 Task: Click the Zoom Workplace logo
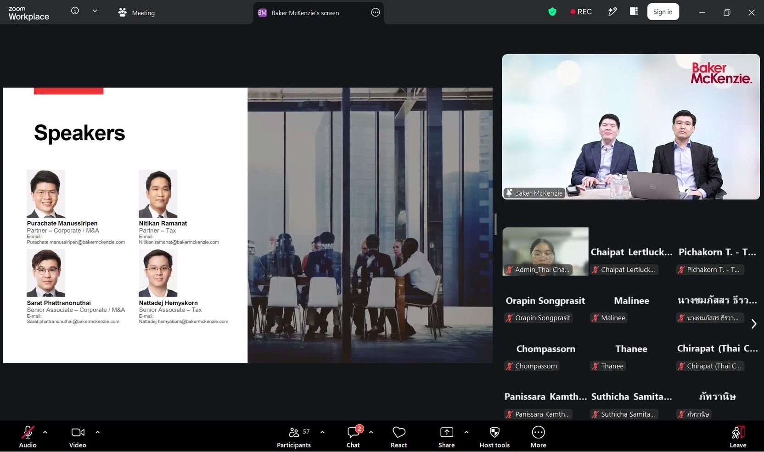point(28,13)
